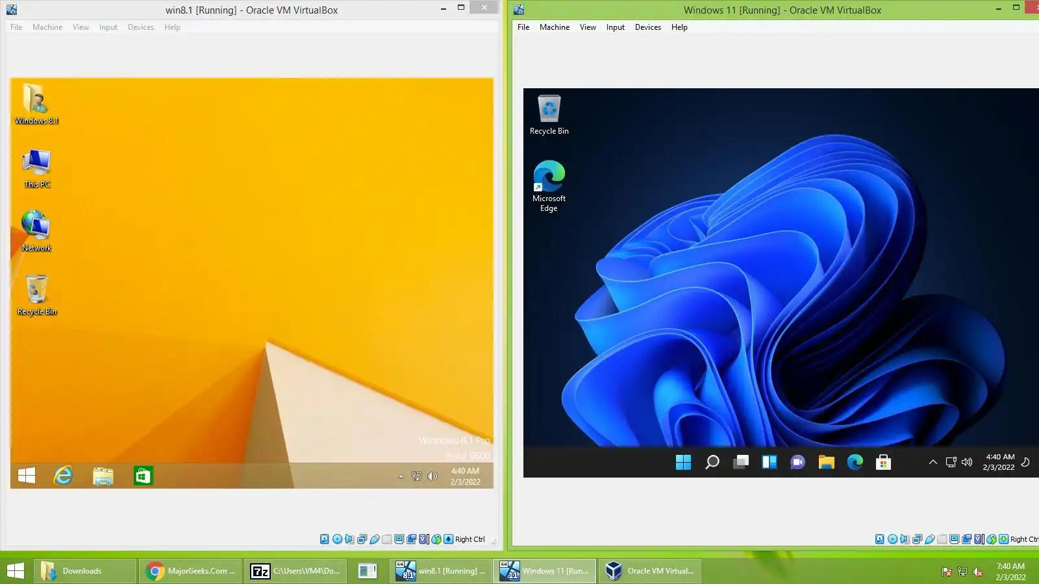
Task: Click the network icon in win8.1 tray
Action: click(x=417, y=476)
